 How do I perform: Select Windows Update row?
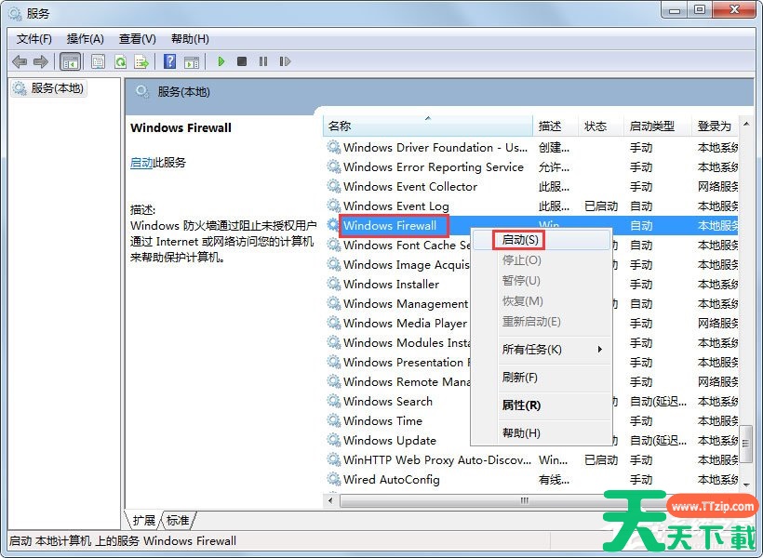tap(398, 440)
